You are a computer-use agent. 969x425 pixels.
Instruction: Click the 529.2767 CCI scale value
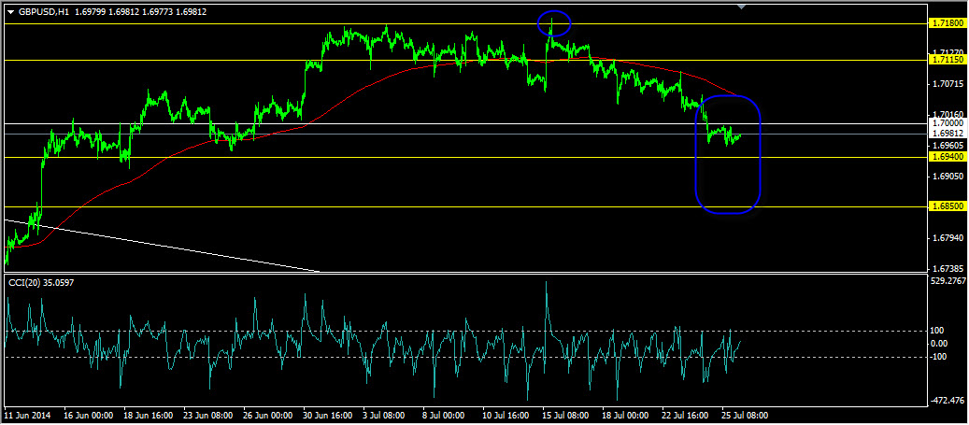tap(948, 281)
